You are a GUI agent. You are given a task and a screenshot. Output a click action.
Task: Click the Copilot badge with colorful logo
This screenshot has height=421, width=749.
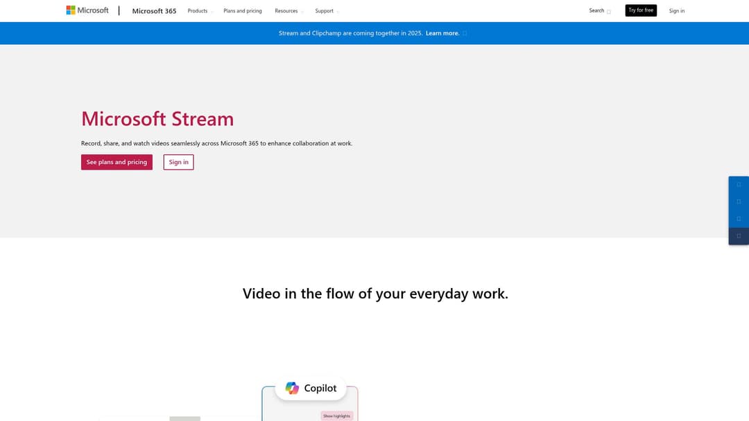point(311,388)
